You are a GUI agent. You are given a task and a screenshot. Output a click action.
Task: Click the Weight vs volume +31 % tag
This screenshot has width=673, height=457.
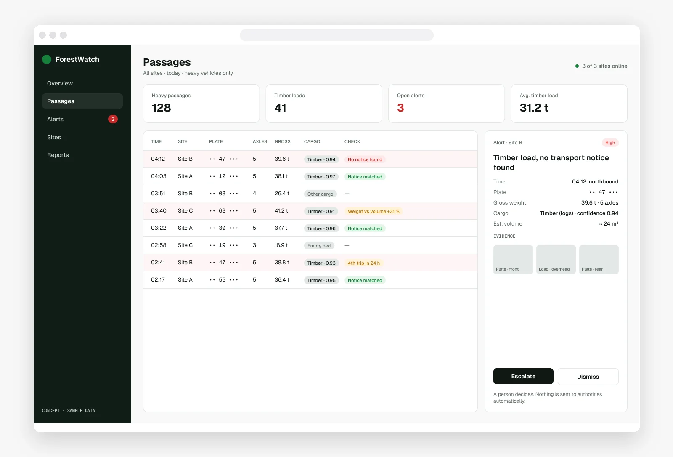(374, 211)
